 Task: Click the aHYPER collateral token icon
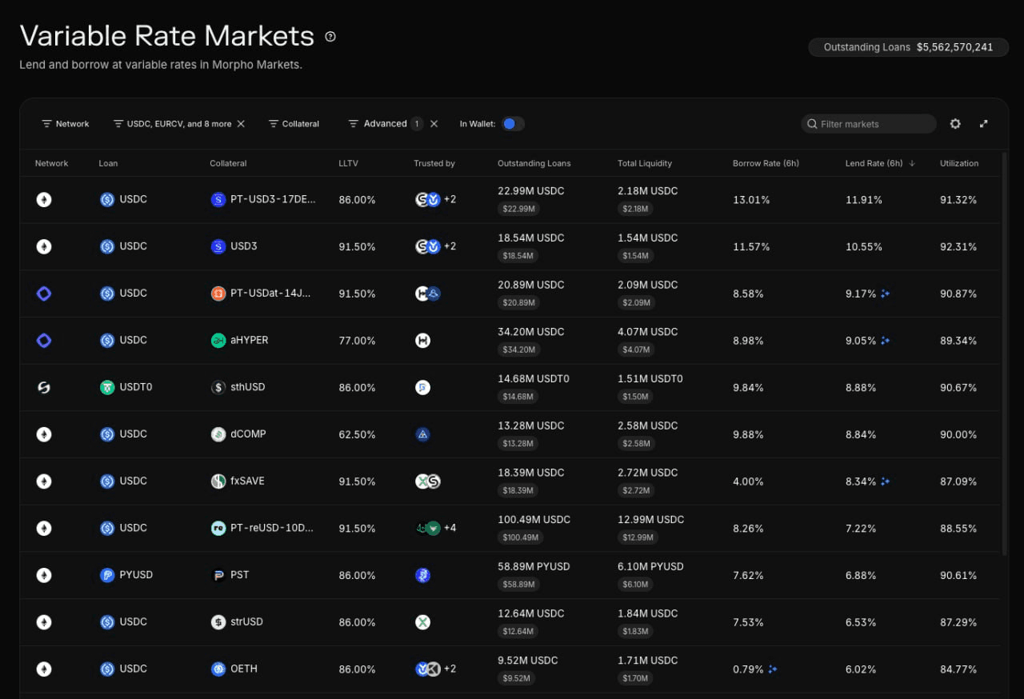pyautogui.click(x=218, y=341)
